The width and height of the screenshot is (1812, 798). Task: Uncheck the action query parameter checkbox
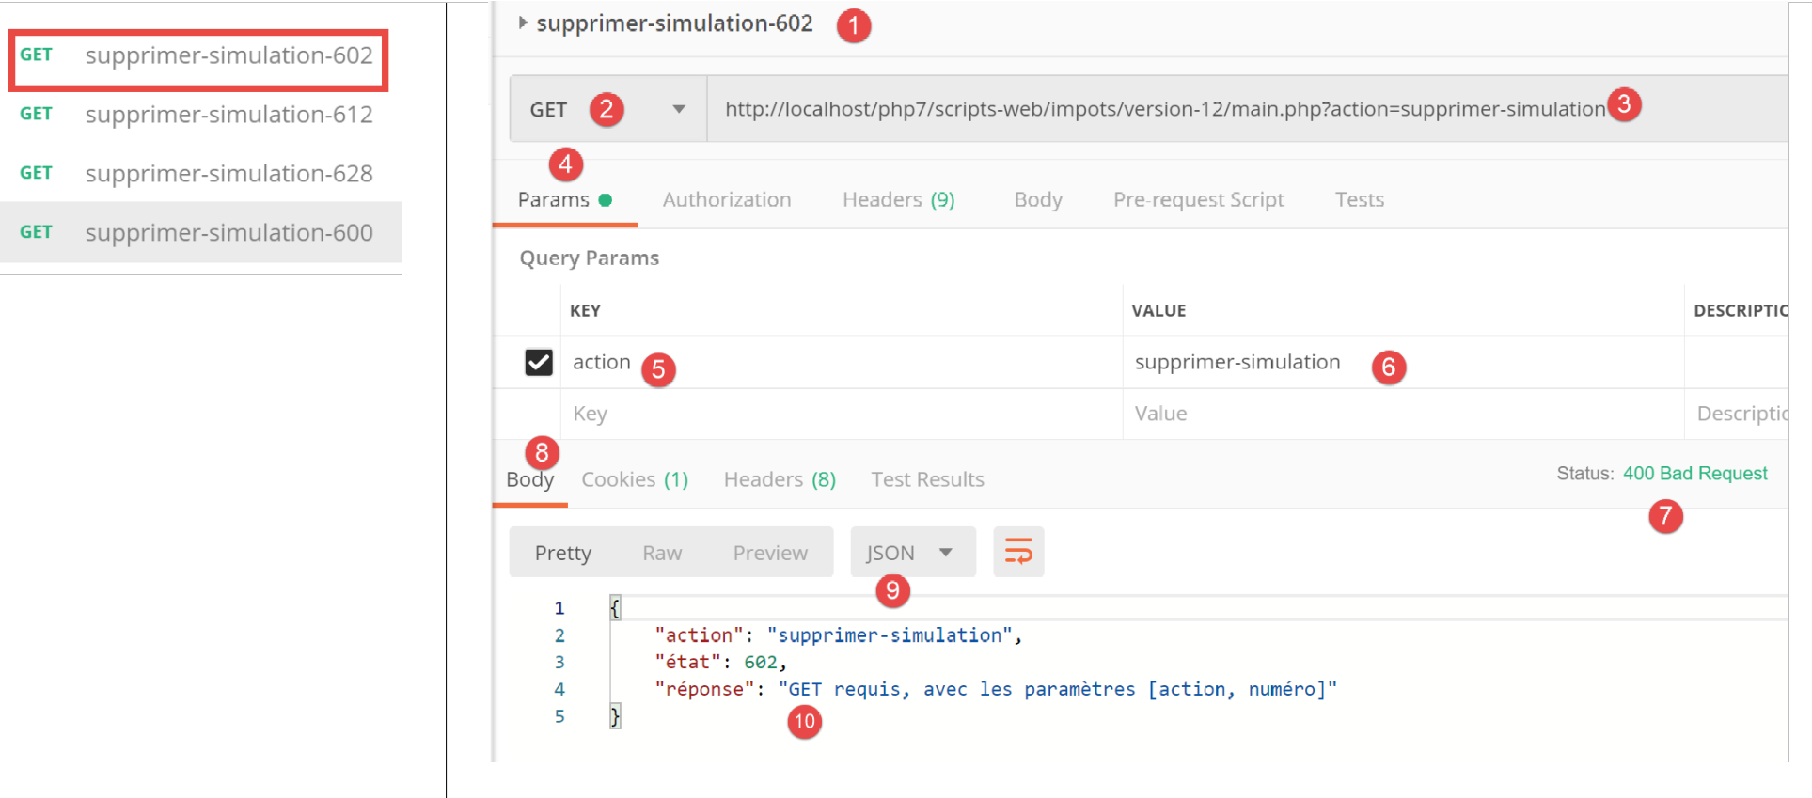pyautogui.click(x=538, y=362)
